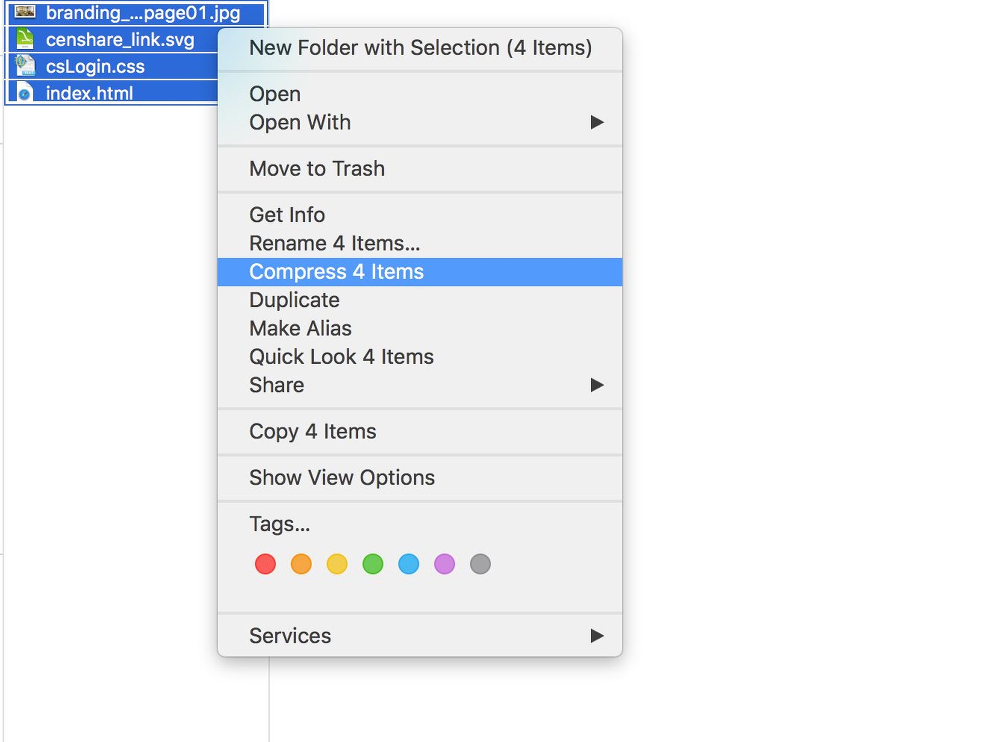Click the csLogin.css file icon
This screenshot has height=742, width=990.
tap(25, 66)
